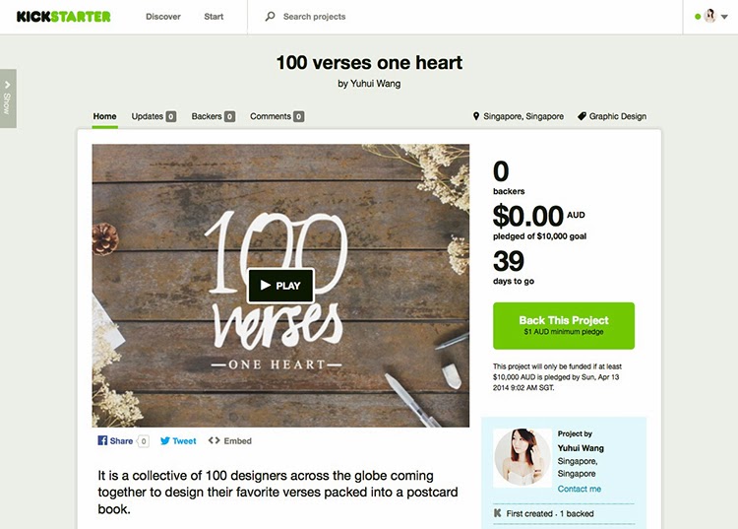The image size is (738, 529).
Task: Click the user avatar in header
Action: click(710, 17)
